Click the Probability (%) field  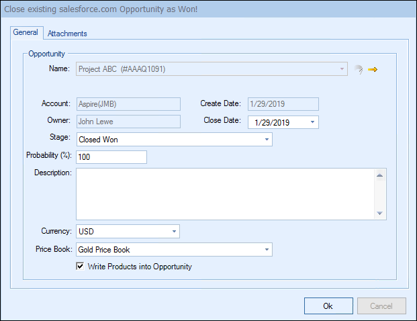(x=111, y=157)
